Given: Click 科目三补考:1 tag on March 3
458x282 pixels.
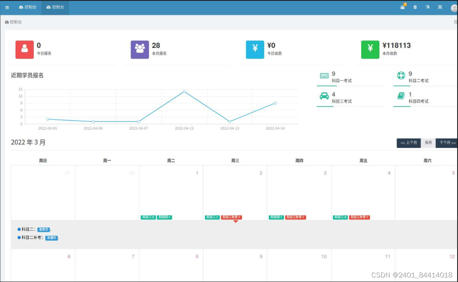Looking at the screenshot, I should (x=295, y=217).
